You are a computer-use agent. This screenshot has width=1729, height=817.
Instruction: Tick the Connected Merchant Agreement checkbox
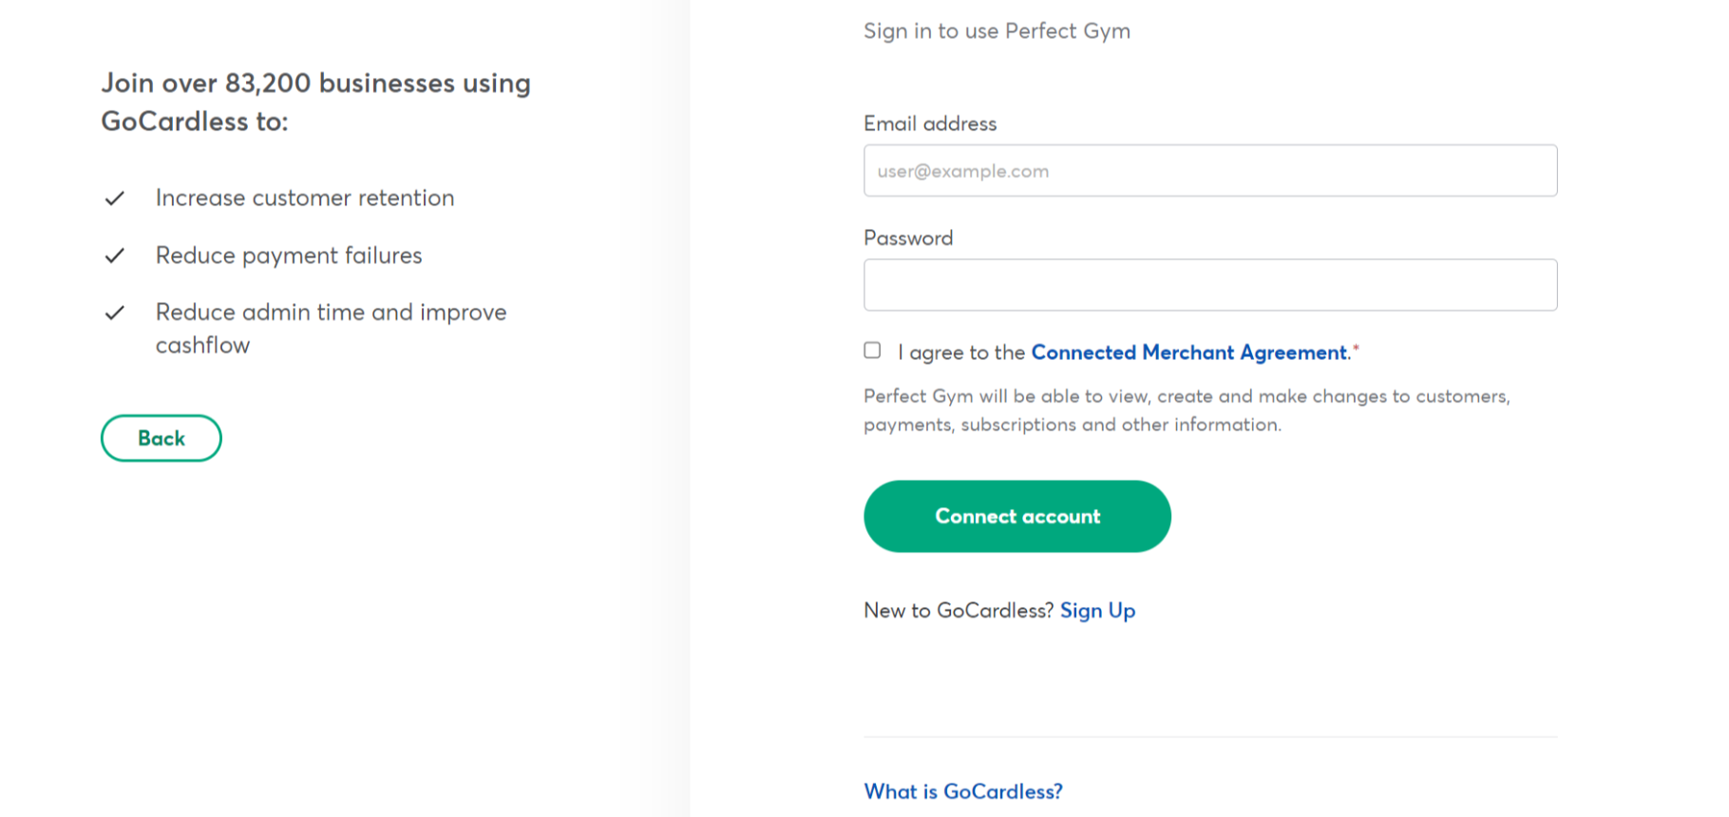(872, 351)
